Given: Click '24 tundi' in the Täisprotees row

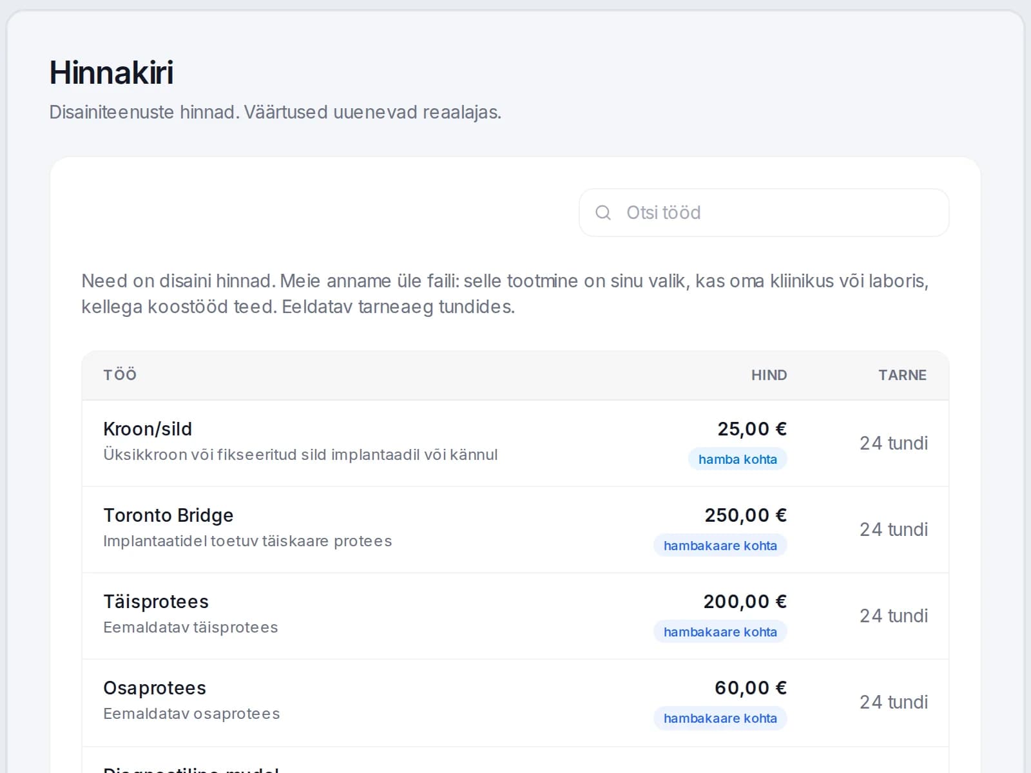Looking at the screenshot, I should pos(894,616).
